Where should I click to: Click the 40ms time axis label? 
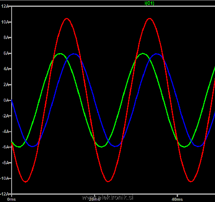(177, 199)
